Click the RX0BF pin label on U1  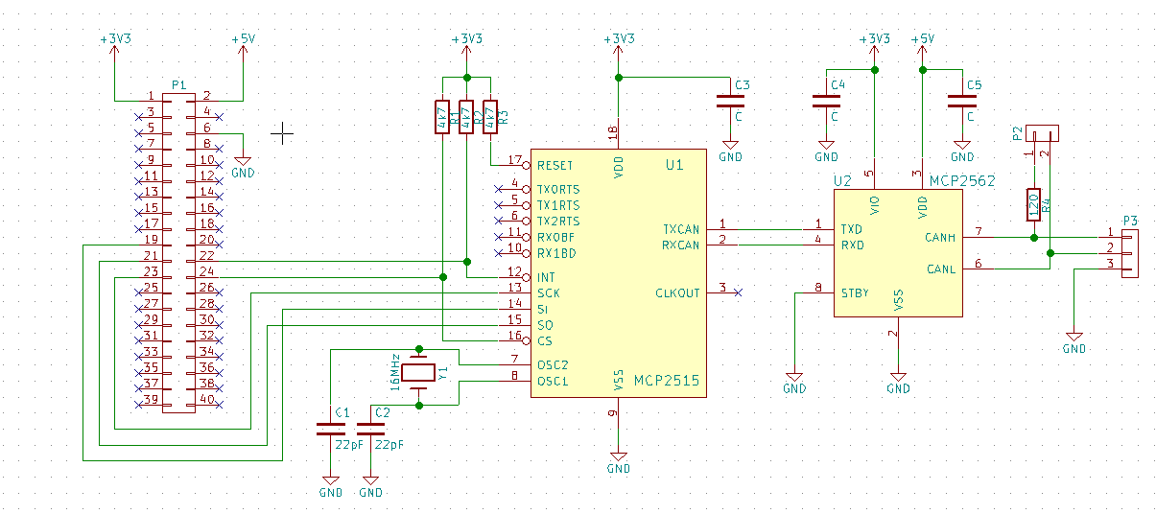[x=556, y=237]
